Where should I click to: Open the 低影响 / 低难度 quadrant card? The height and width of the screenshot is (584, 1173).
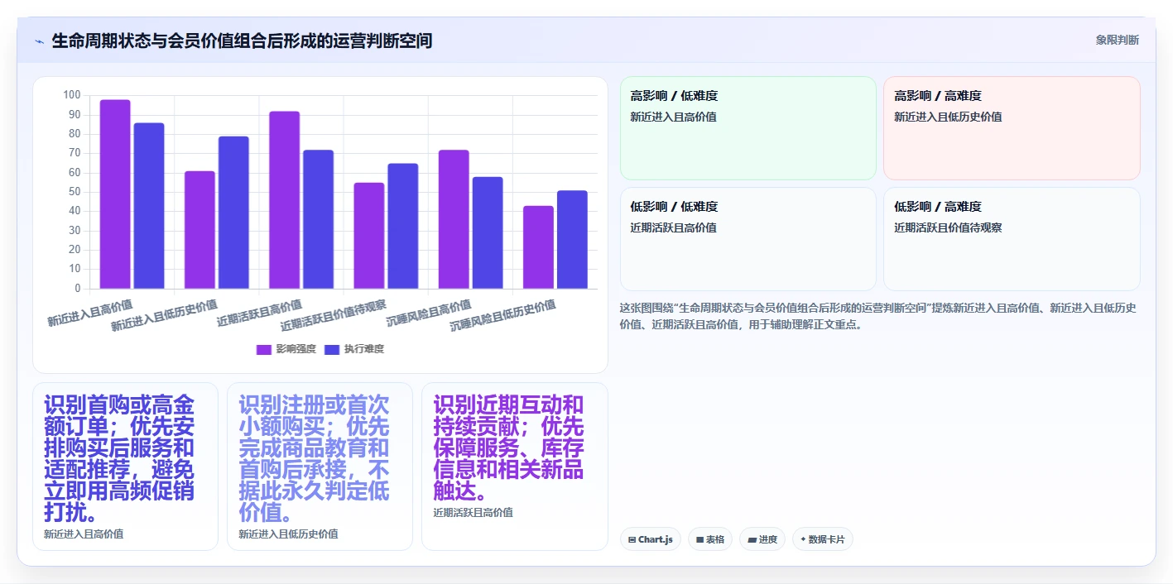point(748,239)
